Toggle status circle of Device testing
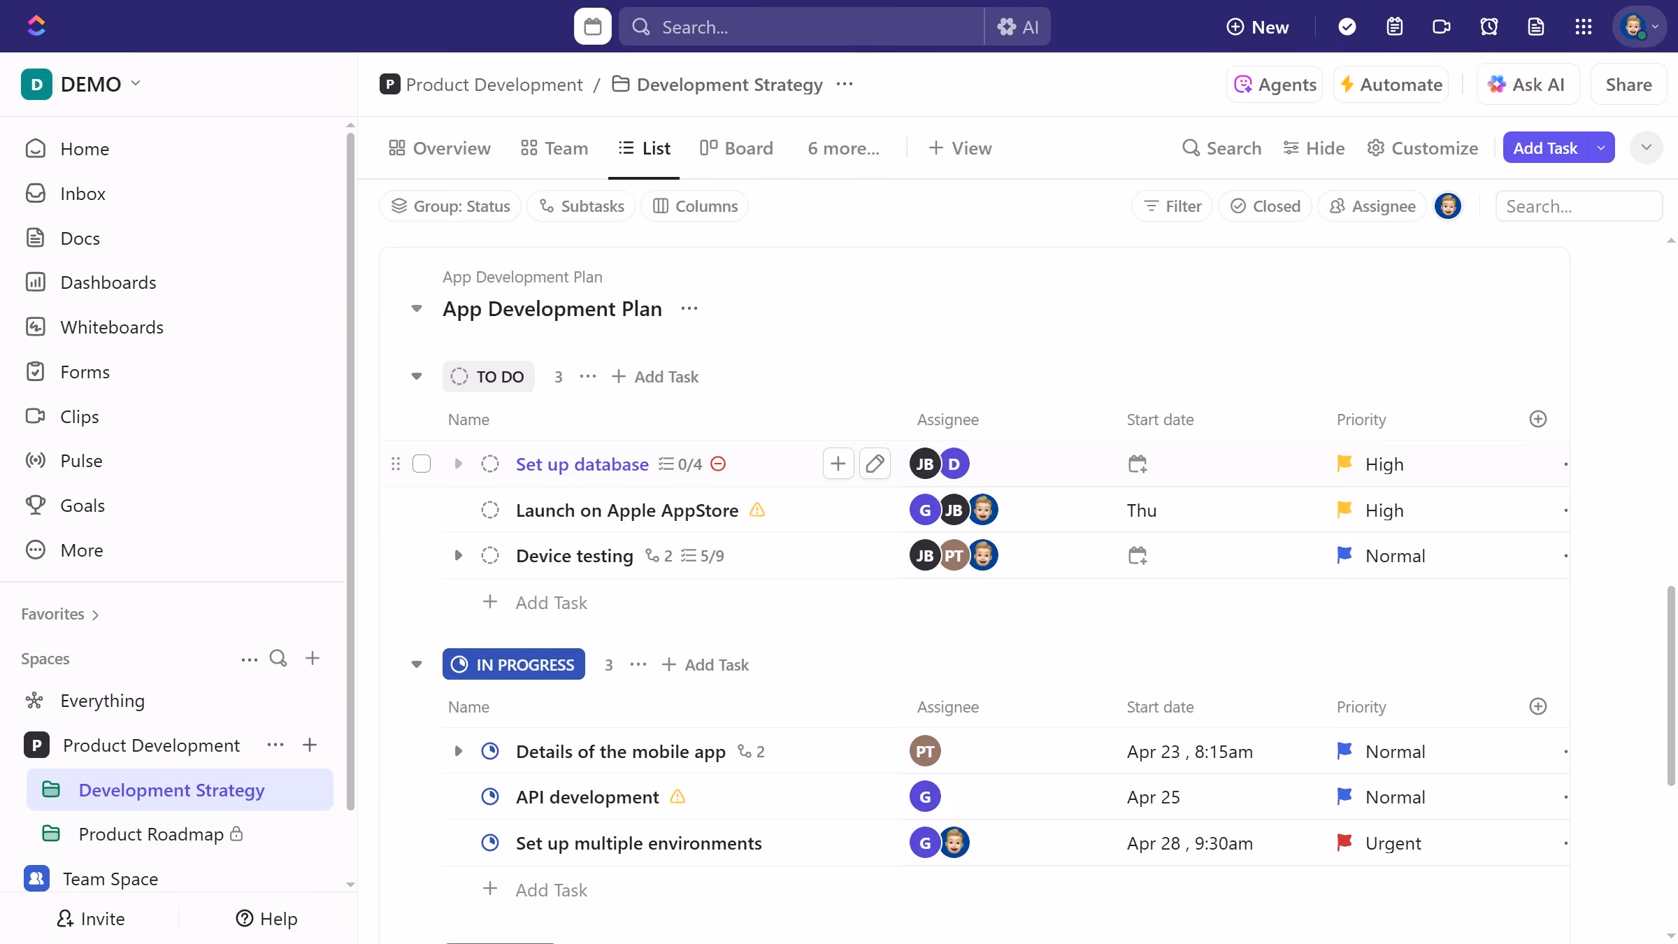The width and height of the screenshot is (1678, 944). 490,556
